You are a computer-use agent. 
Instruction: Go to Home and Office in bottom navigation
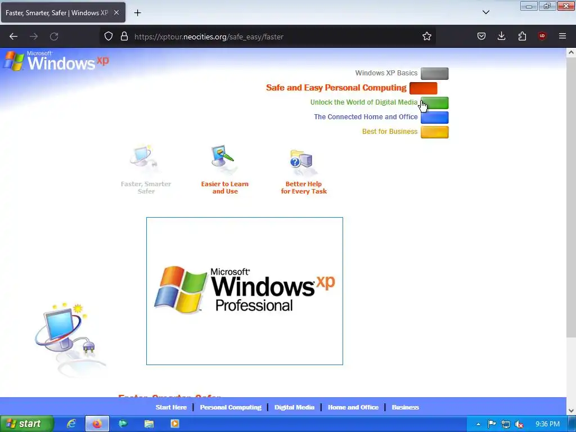(353, 407)
